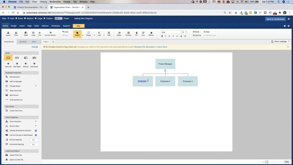Pick the Line drawing tool
Screen dimensions: 293x165
(99, 33)
